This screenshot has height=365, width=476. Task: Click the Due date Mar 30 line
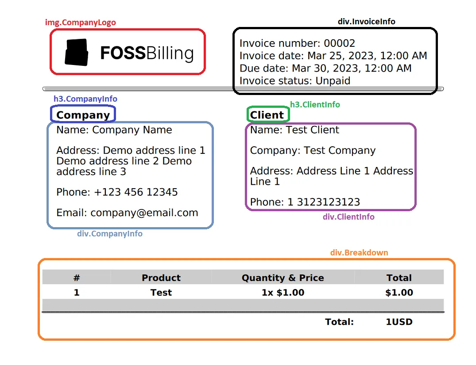pos(325,68)
